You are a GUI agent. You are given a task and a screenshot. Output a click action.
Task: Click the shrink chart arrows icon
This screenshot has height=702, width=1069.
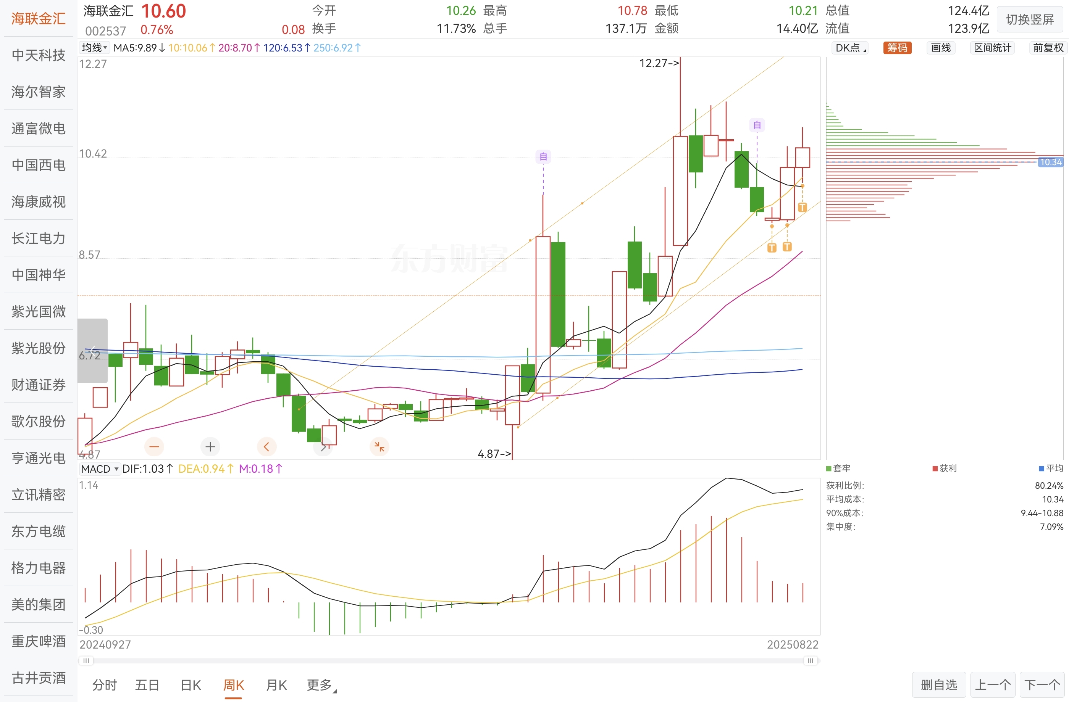pos(379,447)
